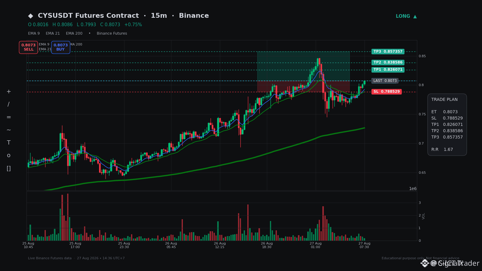The height and width of the screenshot is (271, 482).
Task: Click the TP2 0.838586 price label
Action: coord(388,63)
